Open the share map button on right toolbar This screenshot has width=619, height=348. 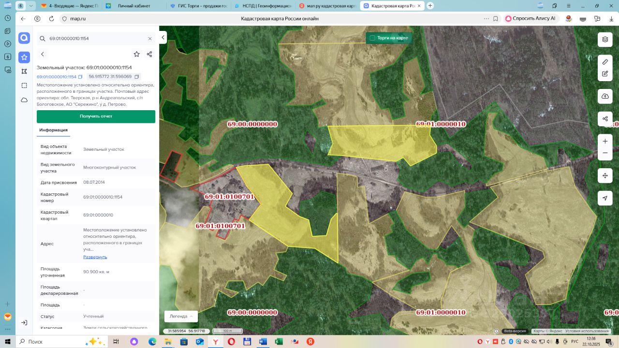coord(605,119)
